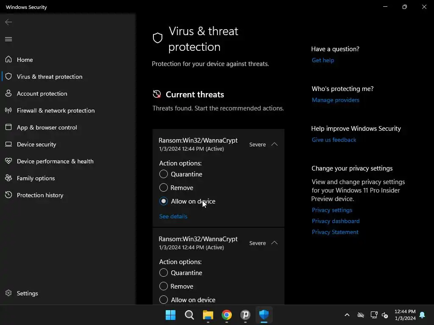This screenshot has width=434, height=325.
Task: Open the notification bell
Action: 422,315
